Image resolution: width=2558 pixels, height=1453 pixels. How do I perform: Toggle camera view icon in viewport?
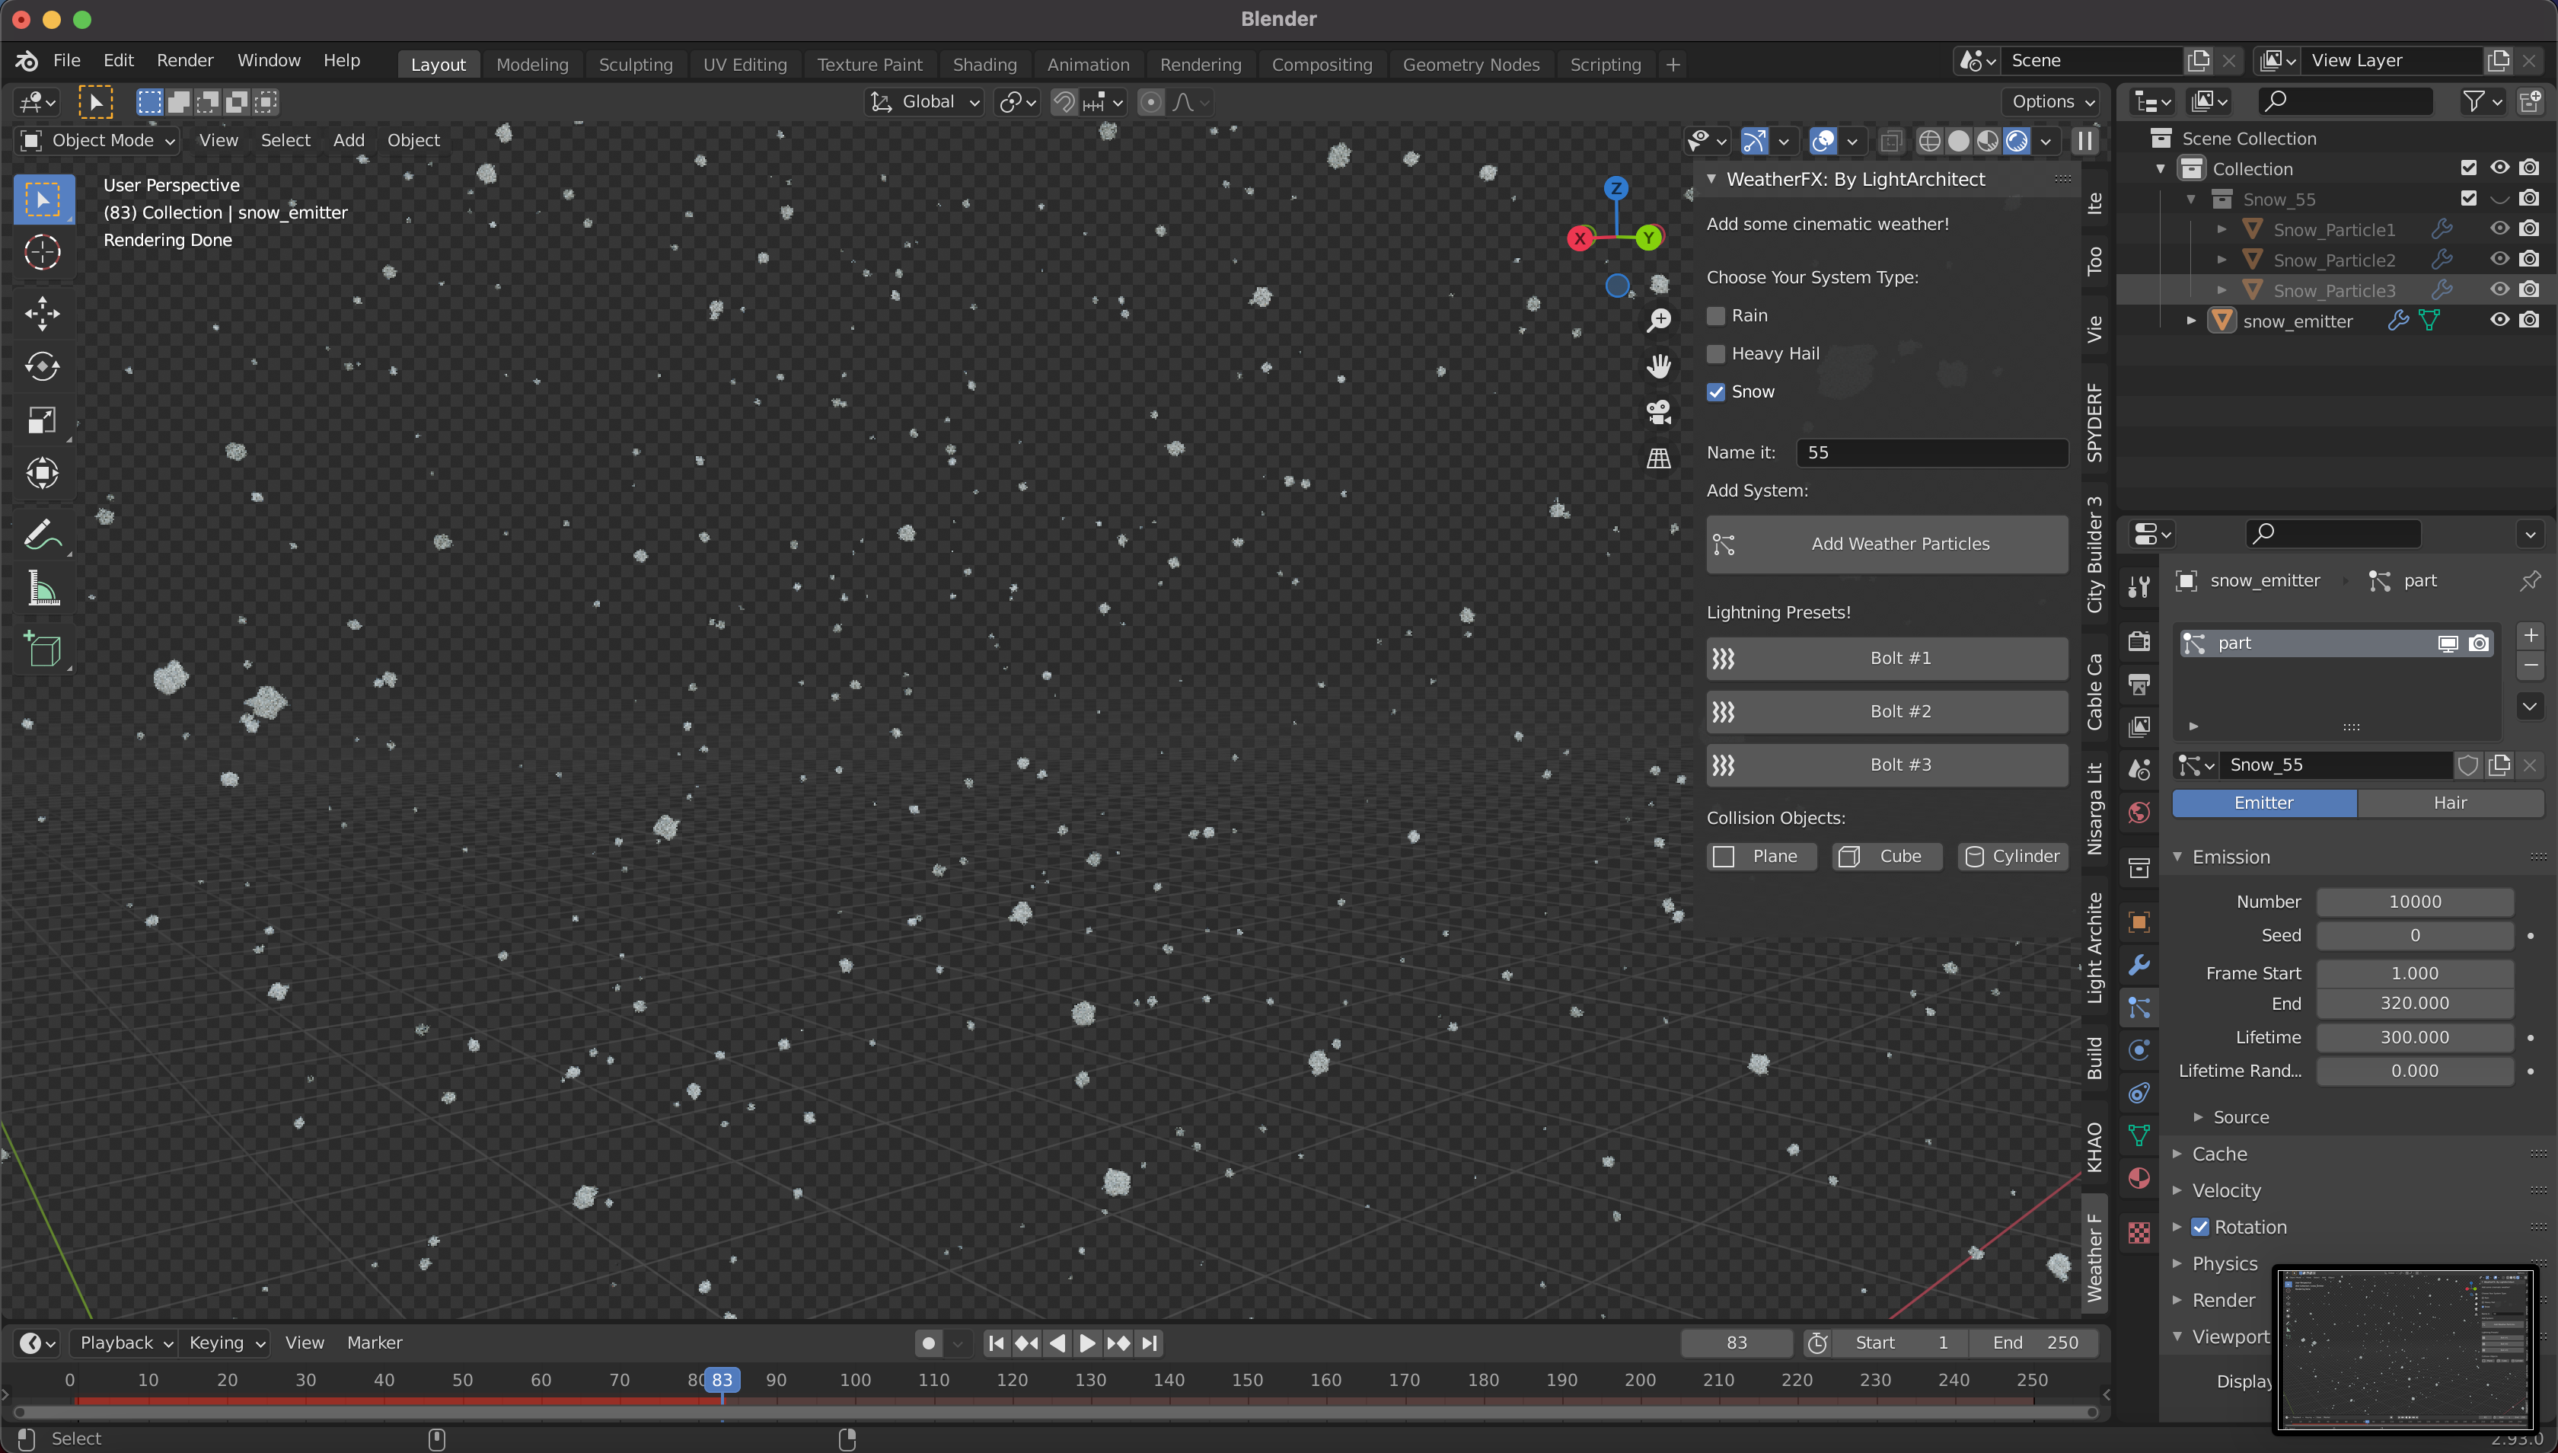1658,412
